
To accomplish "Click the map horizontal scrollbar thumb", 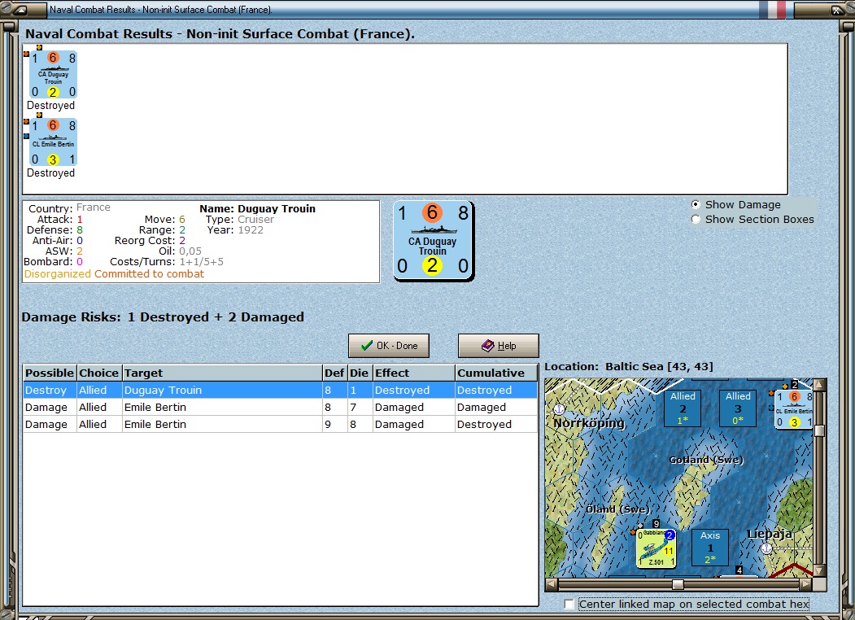I will (x=678, y=584).
